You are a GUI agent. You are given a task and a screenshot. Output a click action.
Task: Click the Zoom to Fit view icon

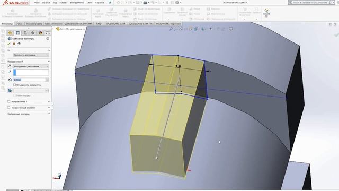pos(171,29)
